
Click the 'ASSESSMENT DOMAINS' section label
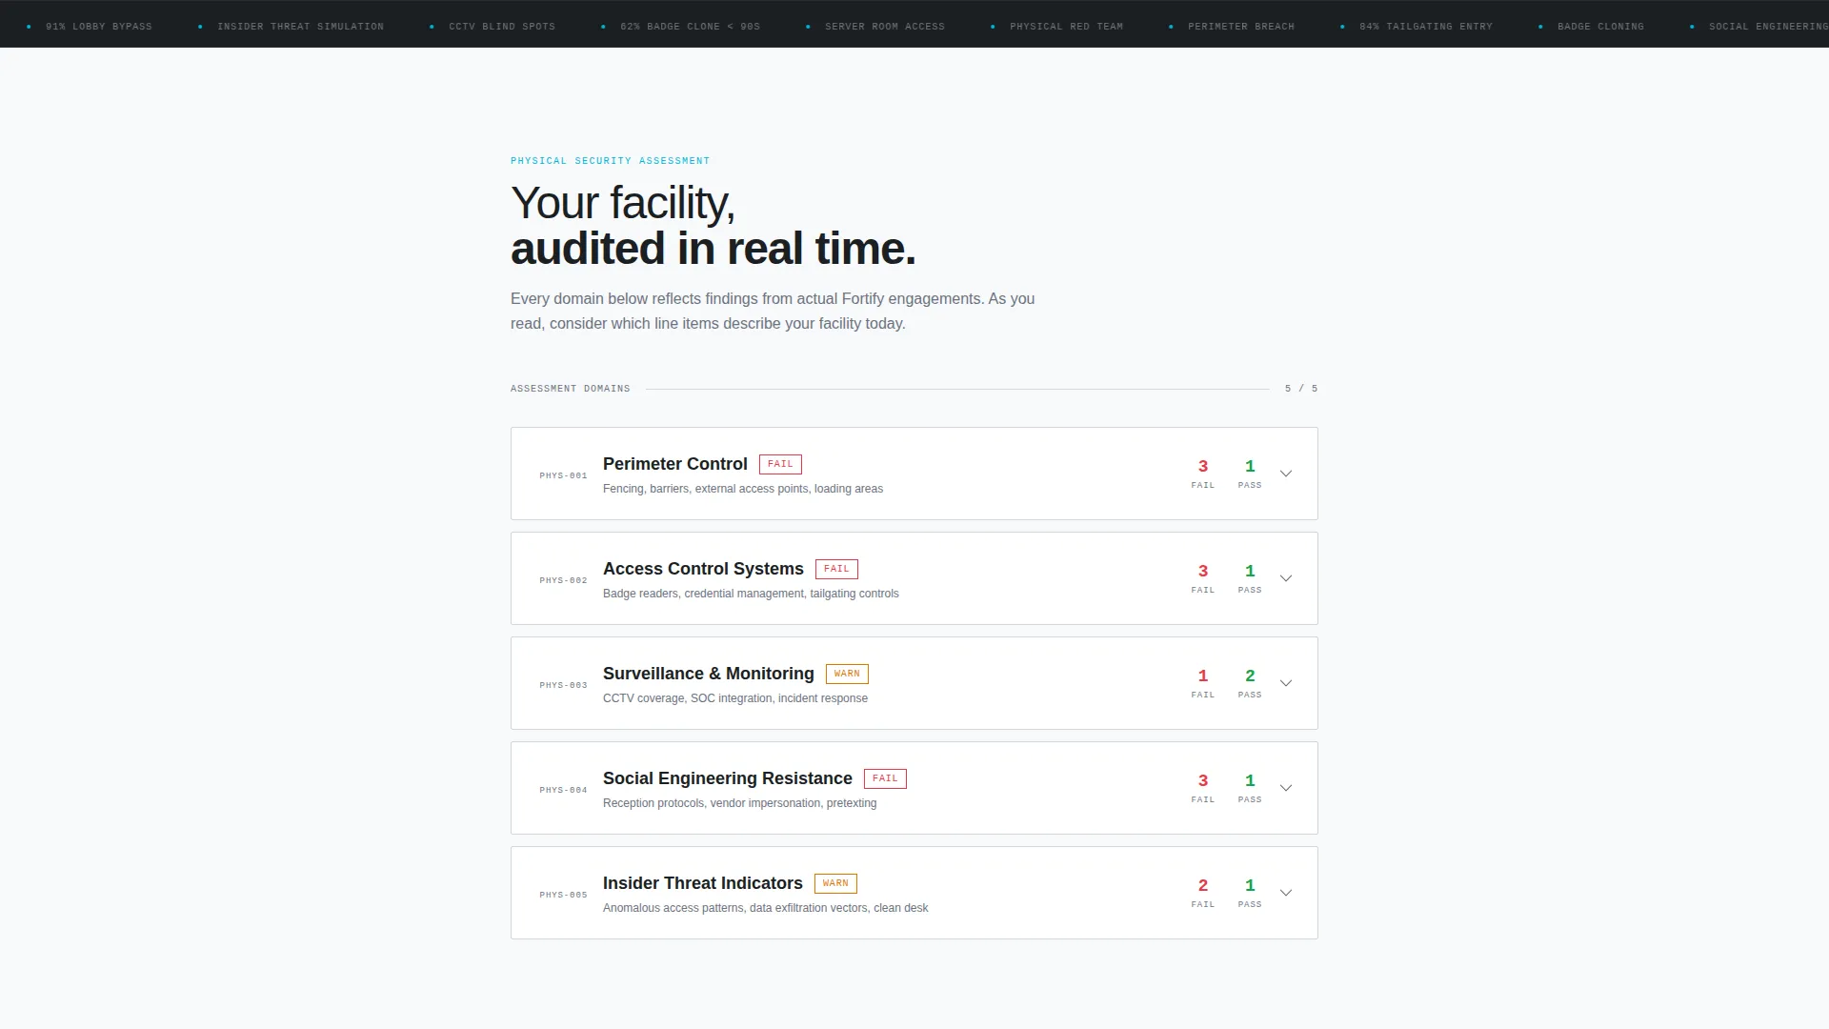[x=570, y=389]
